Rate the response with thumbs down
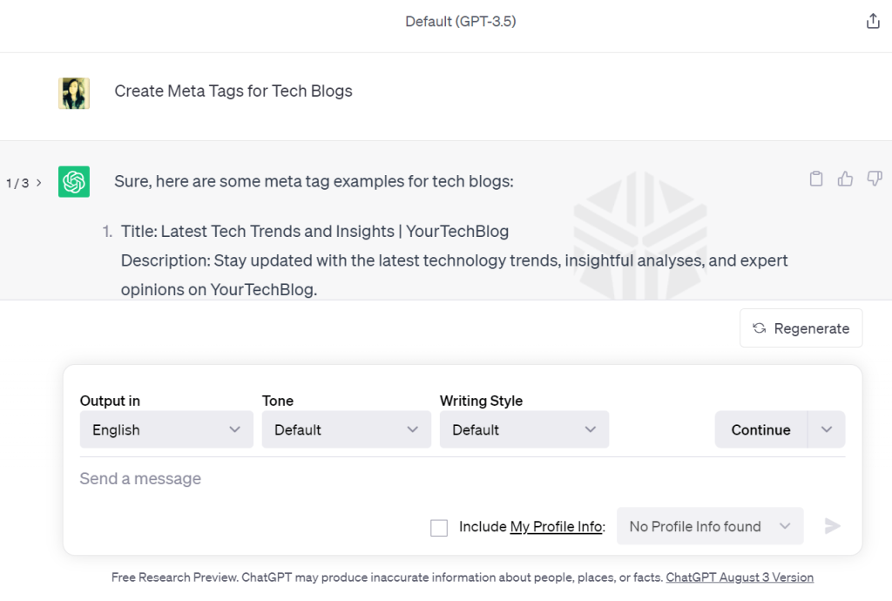The height and width of the screenshot is (601, 892). pos(875,178)
